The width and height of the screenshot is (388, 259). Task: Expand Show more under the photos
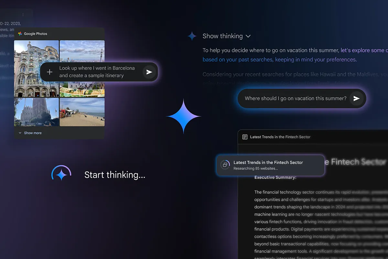pos(30,133)
